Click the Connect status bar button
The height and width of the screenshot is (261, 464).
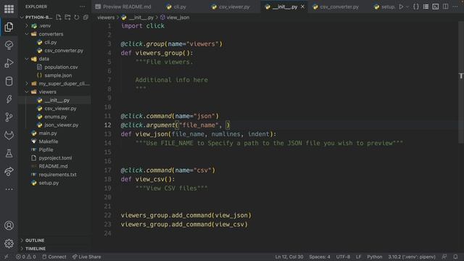tap(54, 257)
